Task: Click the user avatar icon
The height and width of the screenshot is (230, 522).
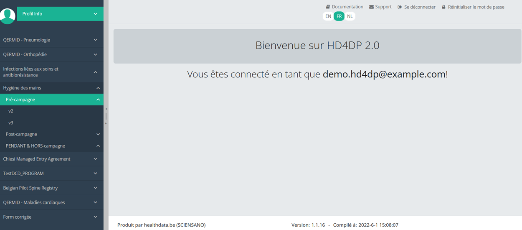Action: coord(8,15)
